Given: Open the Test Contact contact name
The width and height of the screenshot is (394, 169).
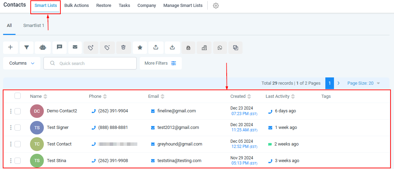Looking at the screenshot, I should (59, 144).
